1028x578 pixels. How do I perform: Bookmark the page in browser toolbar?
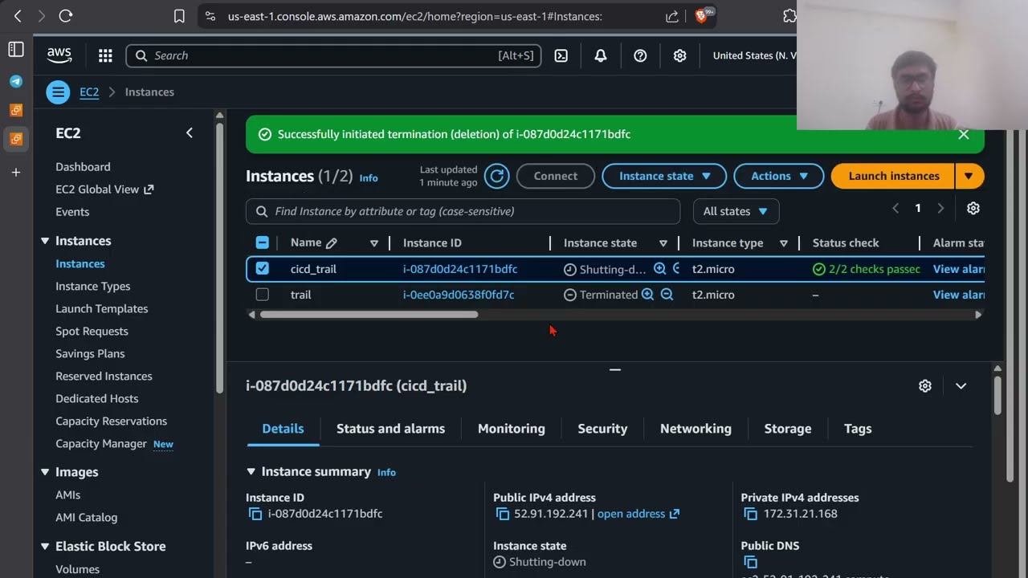[x=179, y=16]
